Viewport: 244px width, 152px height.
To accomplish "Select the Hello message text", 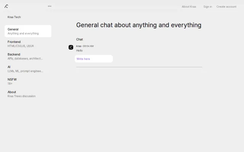I will click(79, 51).
